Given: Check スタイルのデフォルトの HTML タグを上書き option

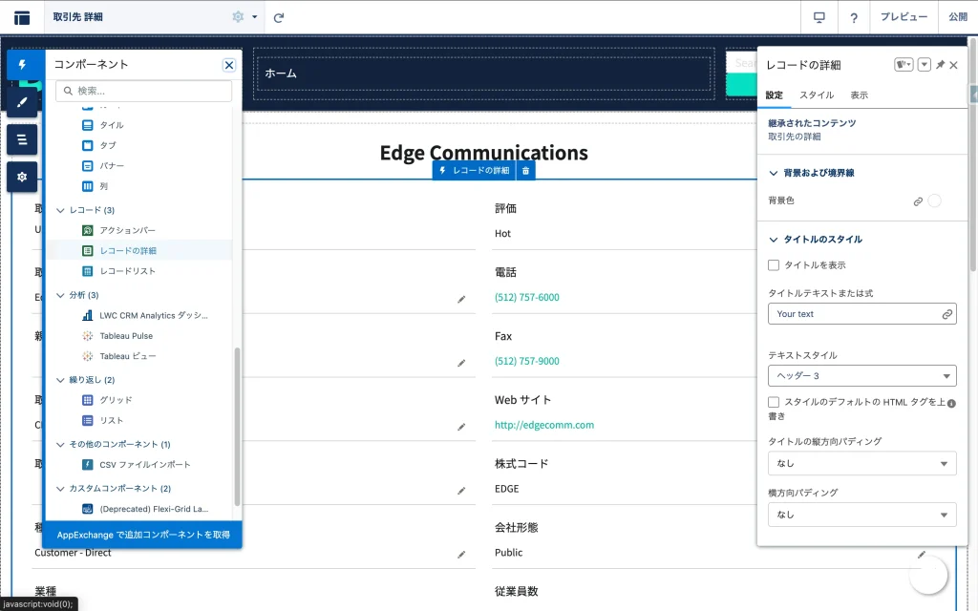Looking at the screenshot, I should (774, 403).
